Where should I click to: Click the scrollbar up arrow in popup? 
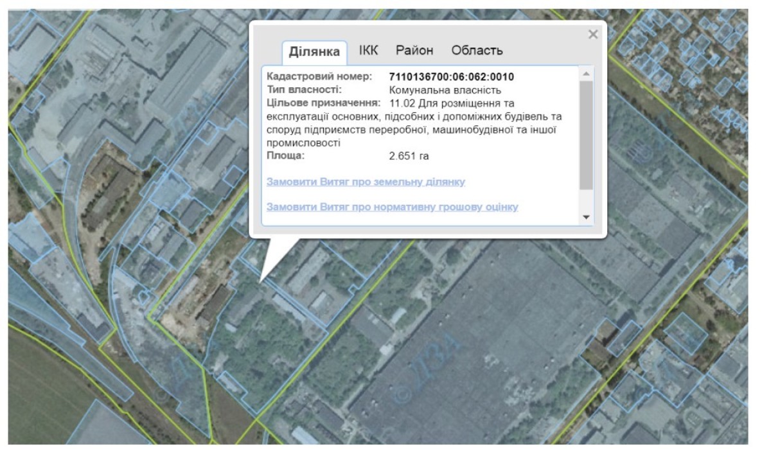(585, 74)
